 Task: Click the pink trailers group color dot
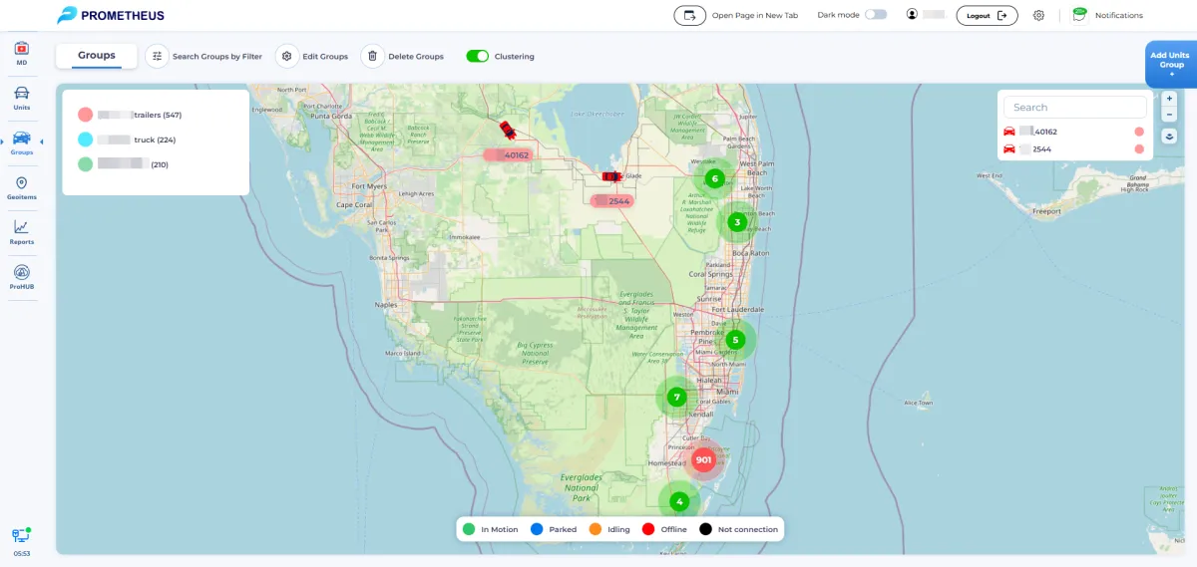85,115
